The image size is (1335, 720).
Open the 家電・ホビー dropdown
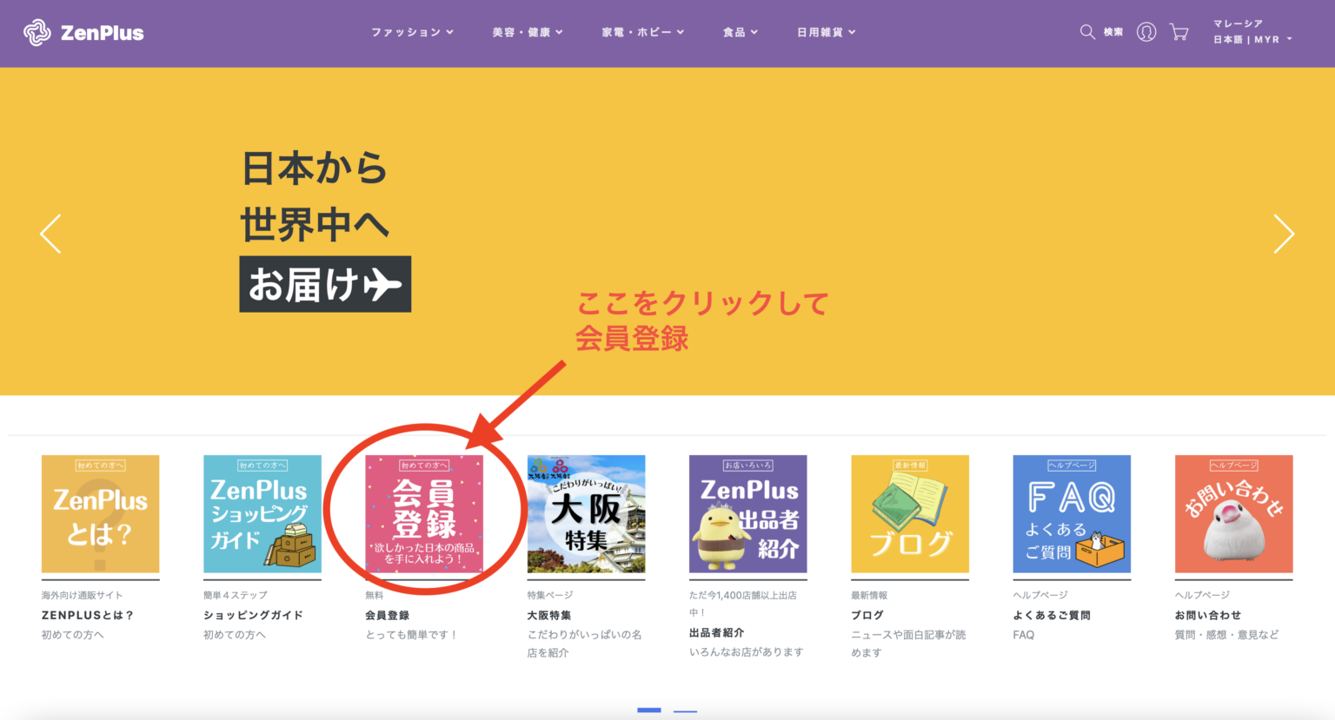tap(642, 32)
